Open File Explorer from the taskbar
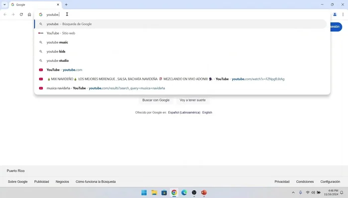This screenshot has width=348, height=198. (154, 193)
